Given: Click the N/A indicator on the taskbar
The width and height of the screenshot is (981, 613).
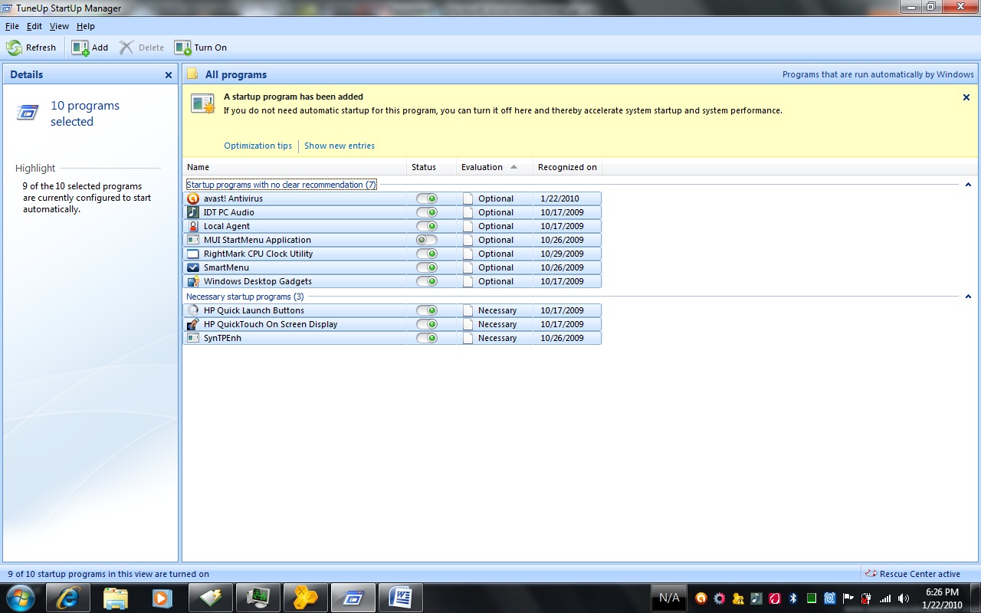Looking at the screenshot, I should click(669, 598).
